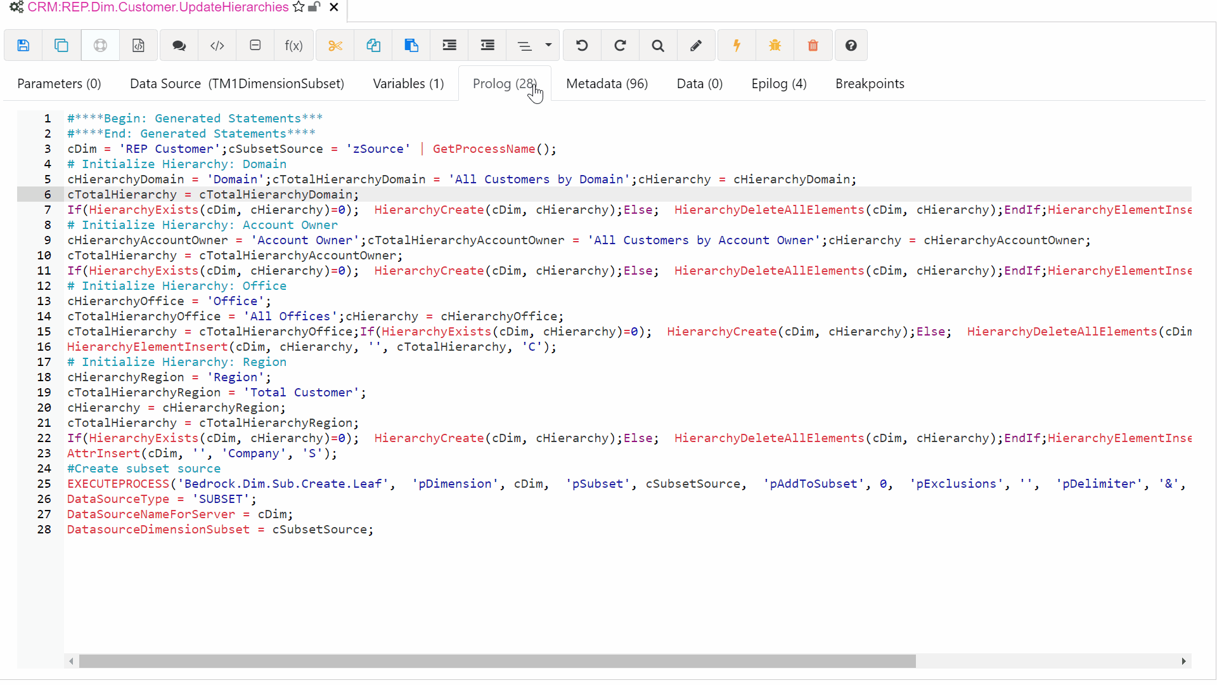Screen dimensions: 1217x685
Task: Open the Data Source TM1DimensionSubset tab
Action: point(237,83)
